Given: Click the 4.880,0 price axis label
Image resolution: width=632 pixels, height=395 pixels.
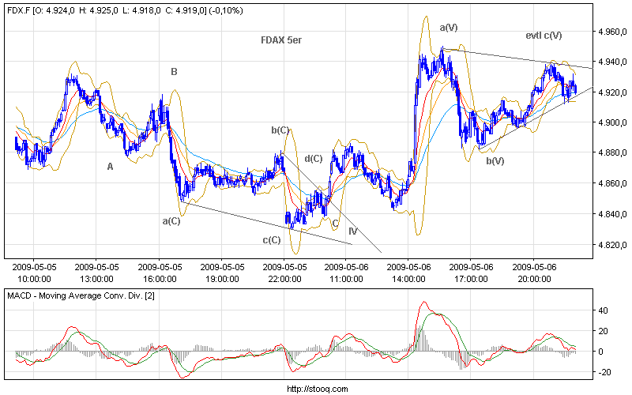Looking at the screenshot, I should click(x=612, y=152).
